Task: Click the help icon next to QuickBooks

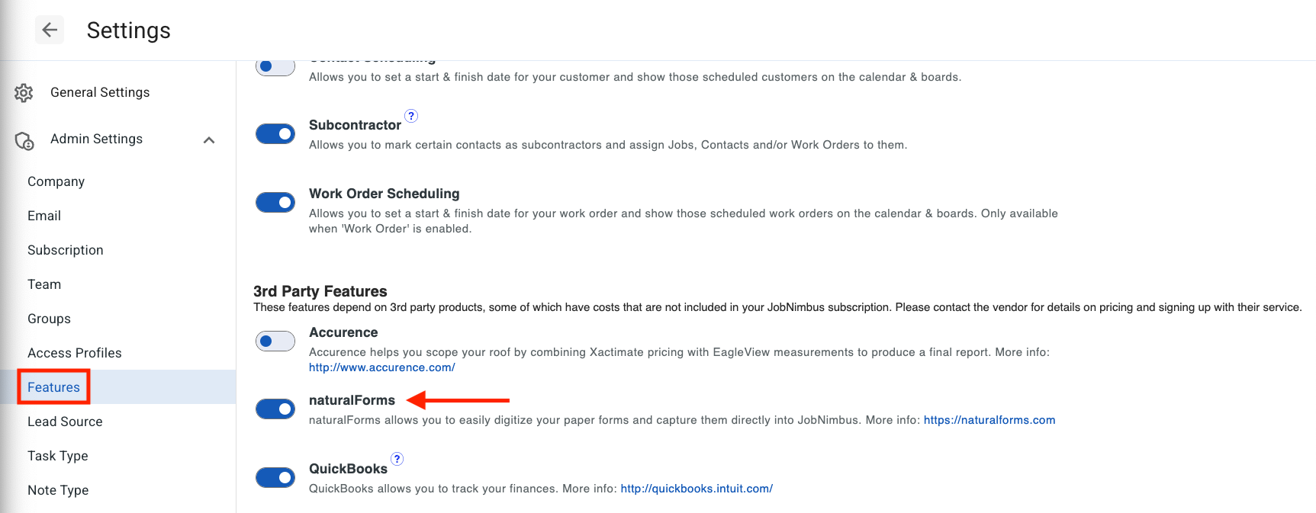Action: coord(397,459)
